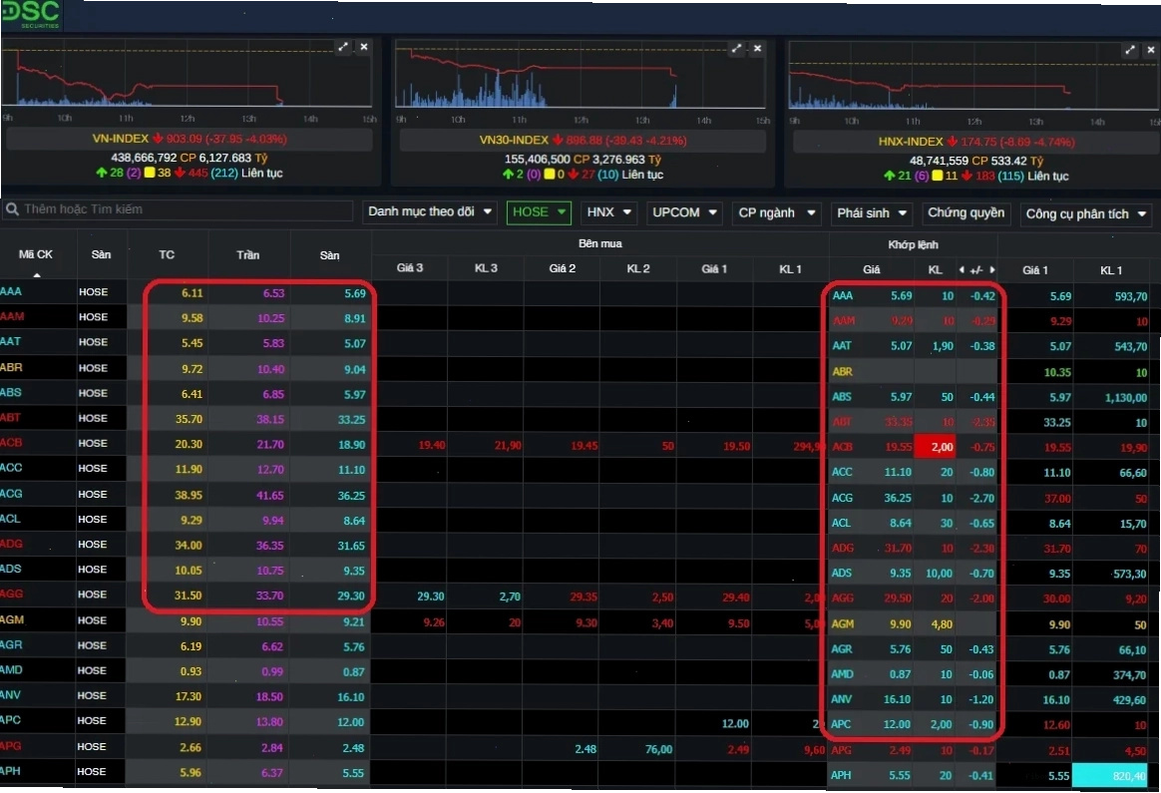Click AGM reference price 9.90 in TC column
Image resolution: width=1161 pixels, height=793 pixels.
[192, 621]
